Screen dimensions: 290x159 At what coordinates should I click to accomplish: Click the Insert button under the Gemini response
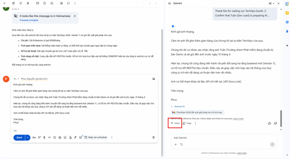[175, 123]
